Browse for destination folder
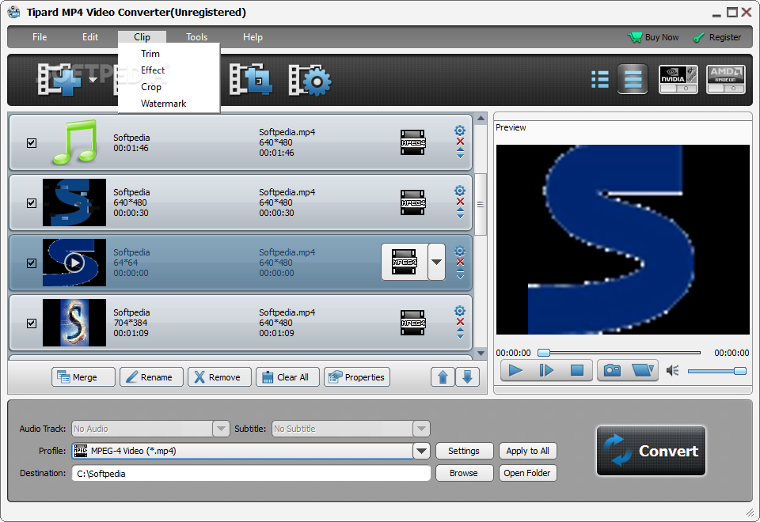This screenshot has height=522, width=760. coord(465,473)
